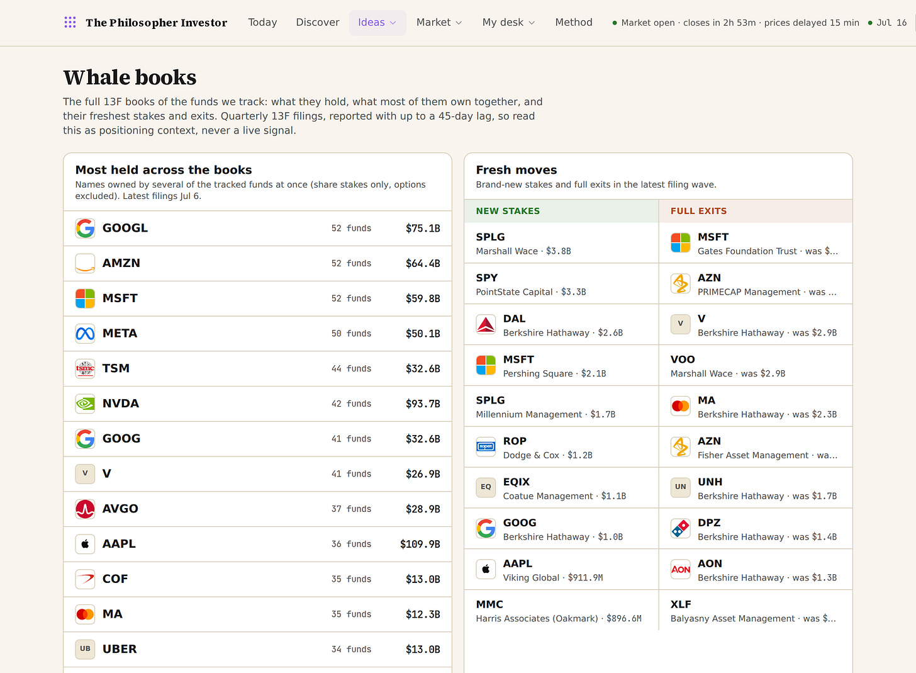Click the purple dots grid logo icon
916x673 pixels.
tap(70, 23)
